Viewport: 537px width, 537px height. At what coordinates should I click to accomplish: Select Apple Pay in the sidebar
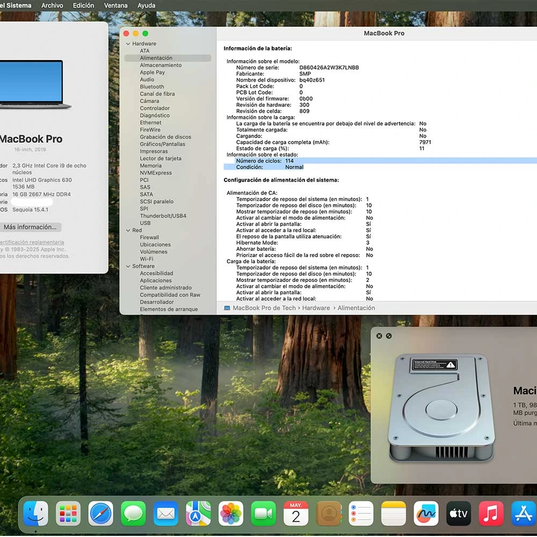coord(152,72)
